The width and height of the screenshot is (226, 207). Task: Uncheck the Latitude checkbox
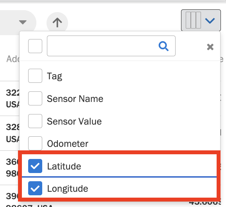point(35,166)
